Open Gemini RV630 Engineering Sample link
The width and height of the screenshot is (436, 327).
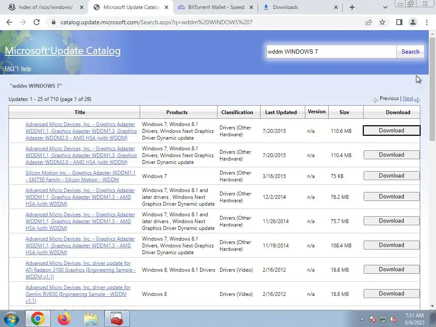coord(78,294)
